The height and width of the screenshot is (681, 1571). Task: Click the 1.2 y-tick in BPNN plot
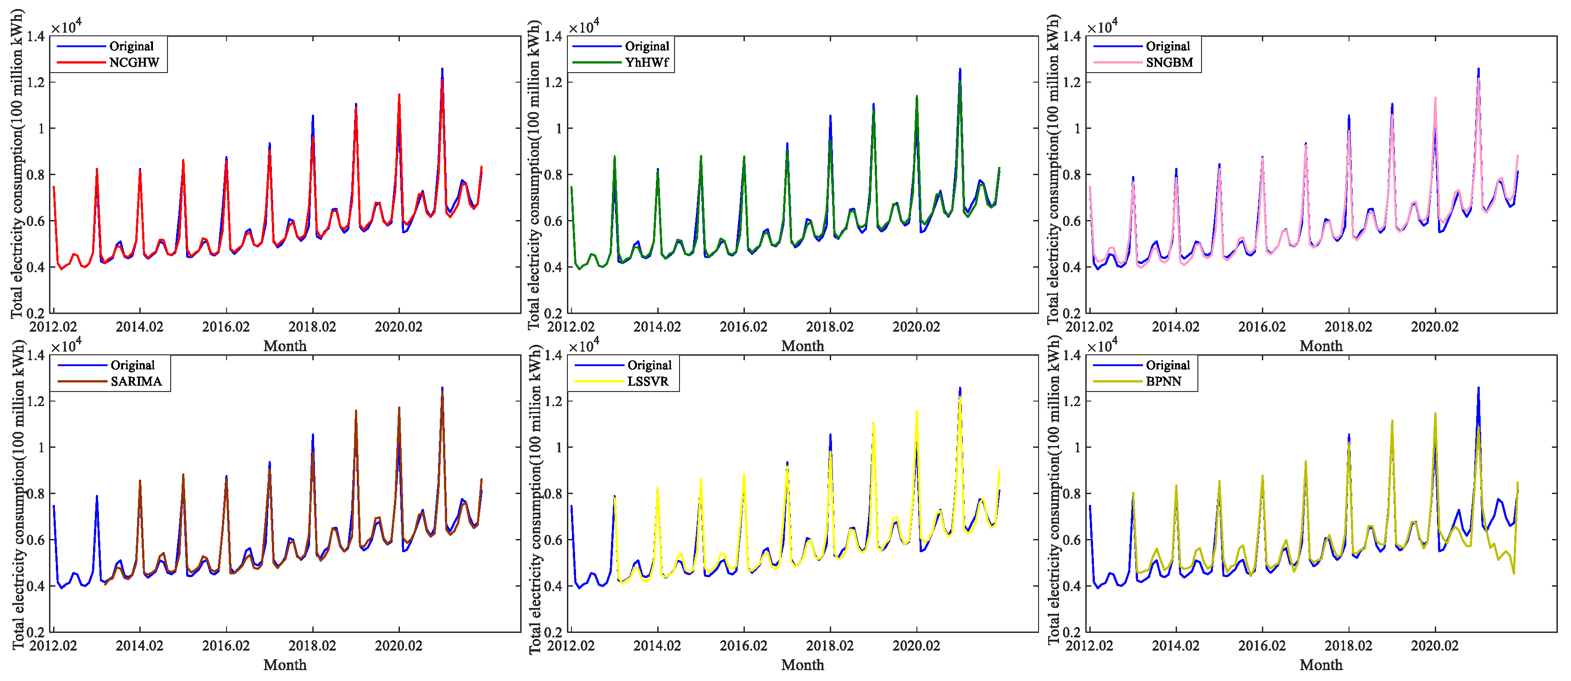(1073, 401)
